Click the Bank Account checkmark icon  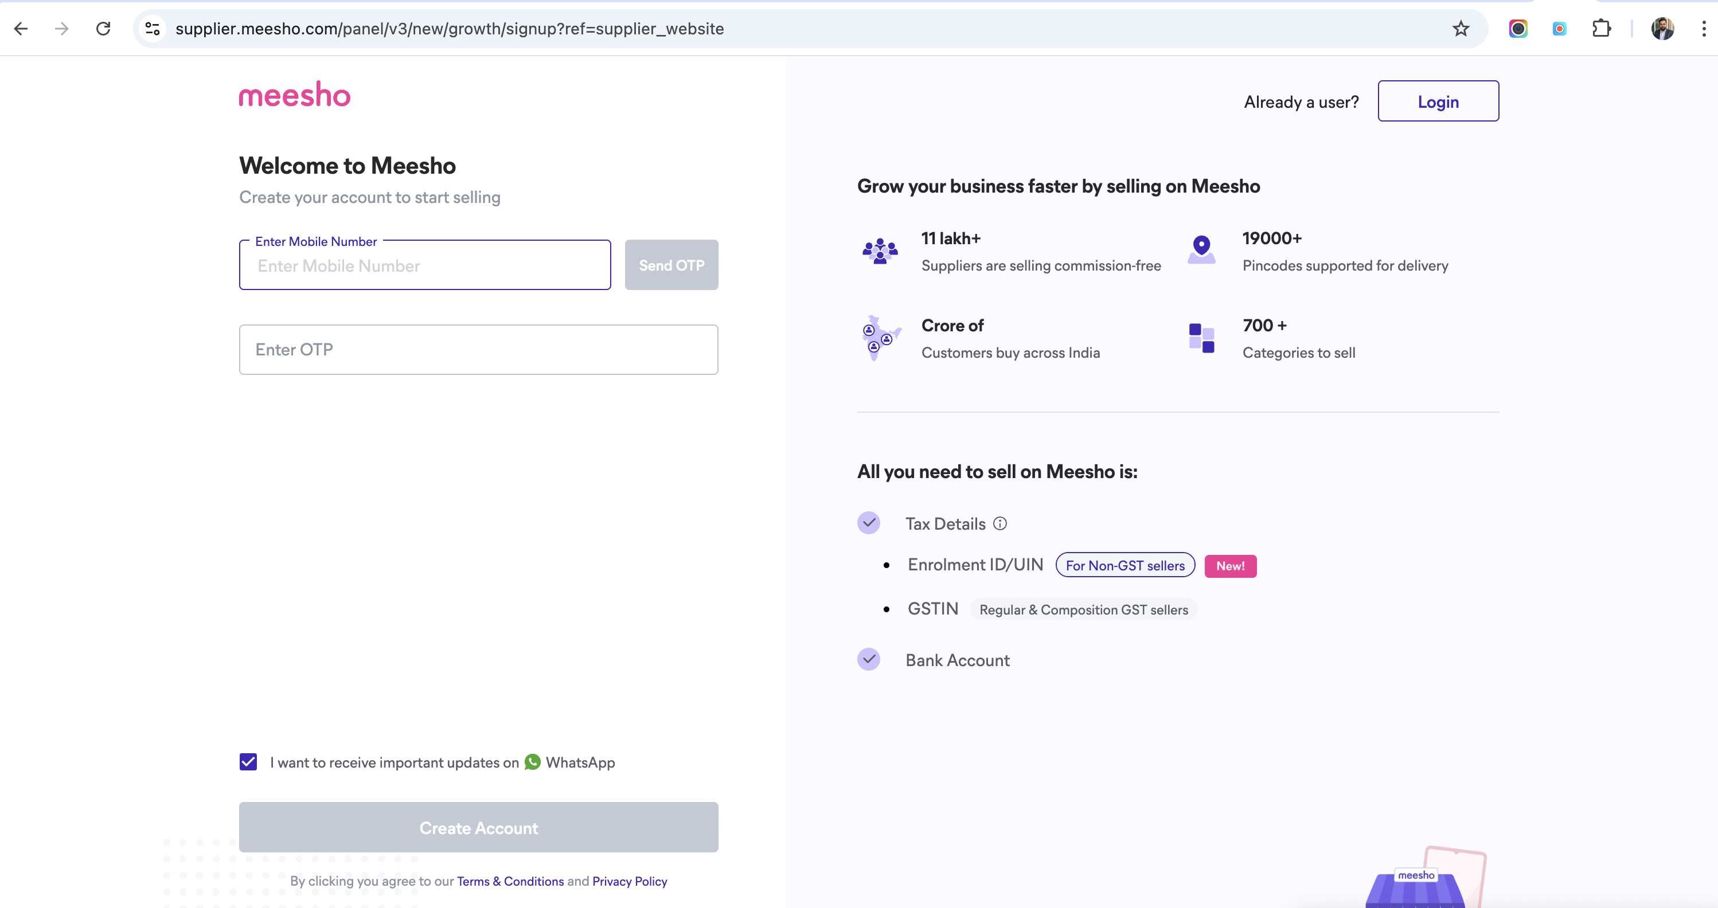868,659
